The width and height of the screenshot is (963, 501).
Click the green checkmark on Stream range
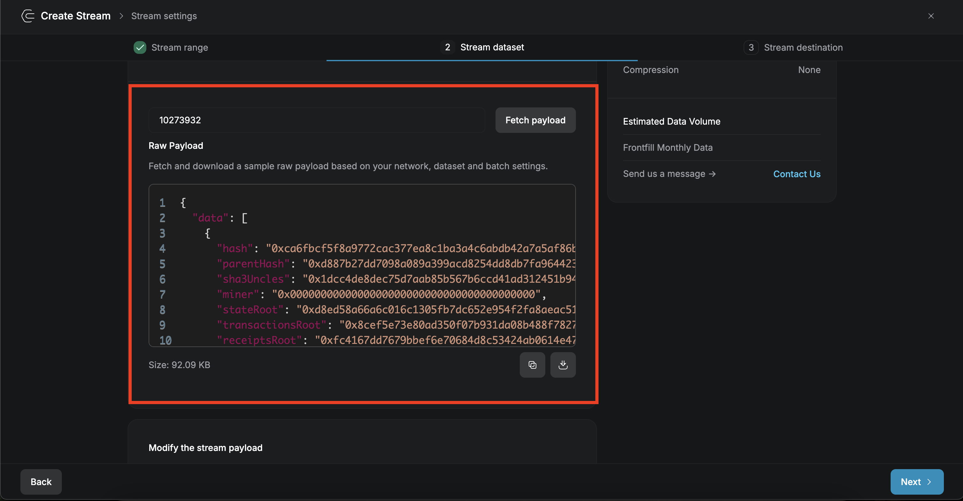[140, 47]
